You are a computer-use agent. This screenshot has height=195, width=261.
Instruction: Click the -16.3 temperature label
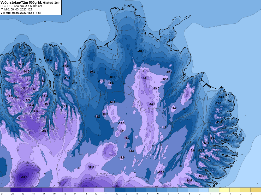coord(126,138)
